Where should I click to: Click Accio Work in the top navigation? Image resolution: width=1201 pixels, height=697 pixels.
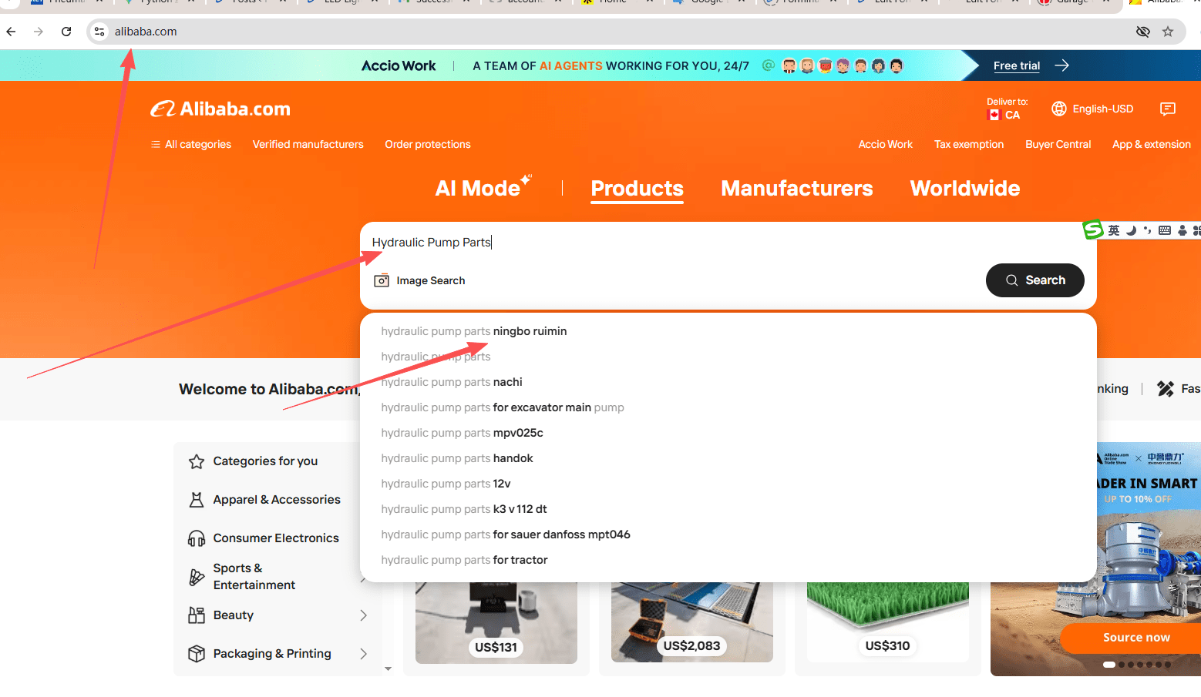(x=886, y=144)
